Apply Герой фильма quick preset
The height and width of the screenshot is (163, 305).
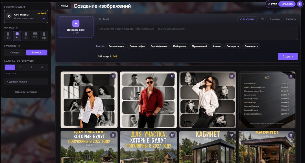159,46
